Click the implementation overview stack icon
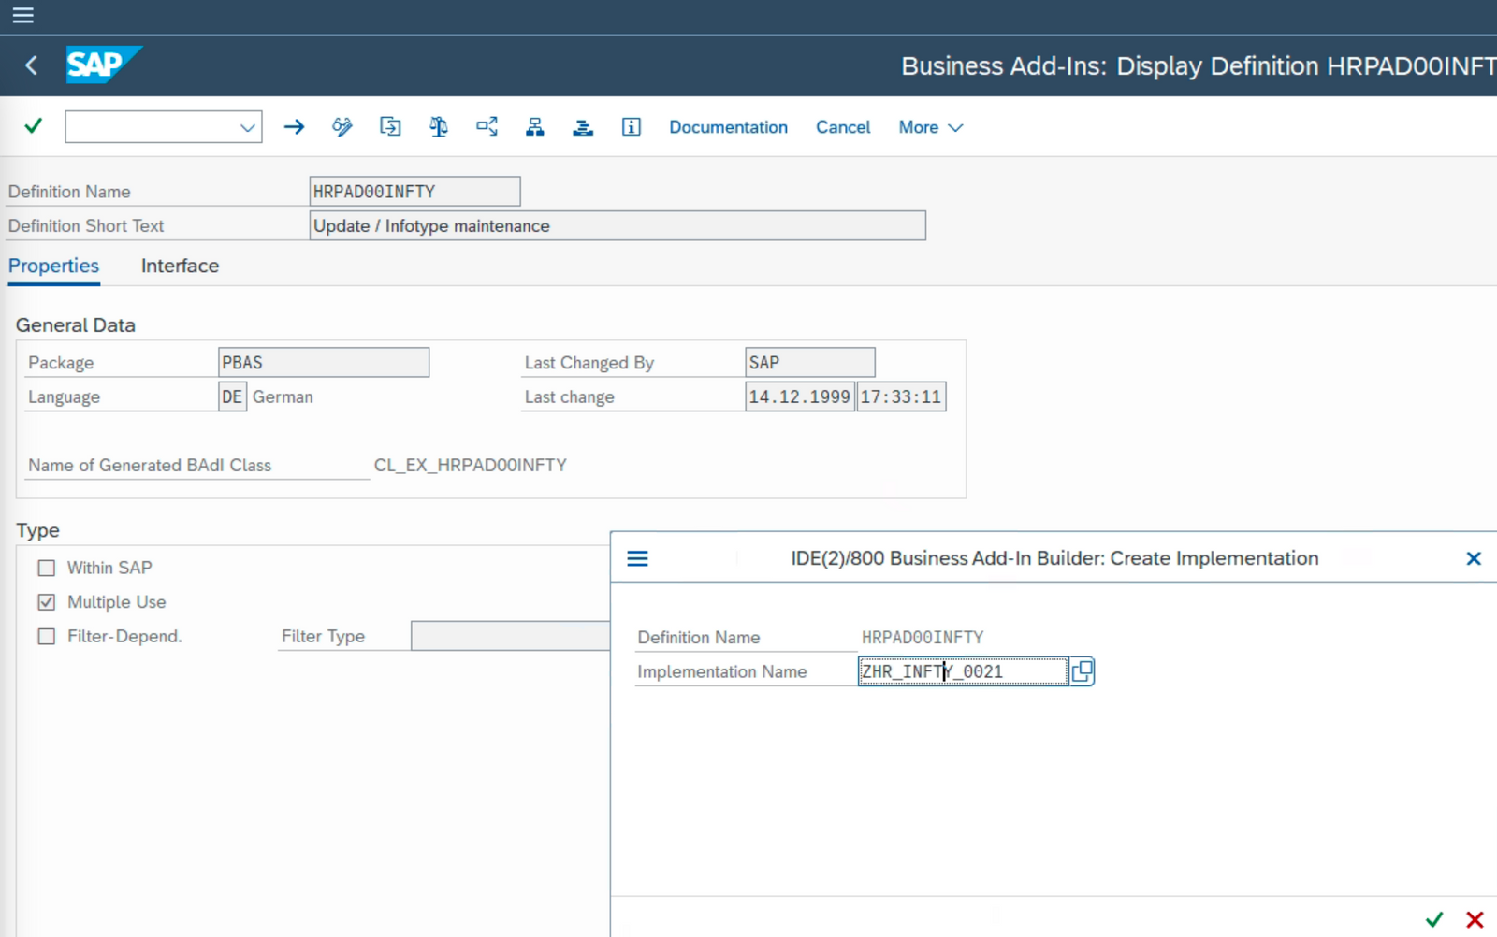The height and width of the screenshot is (937, 1497). [583, 126]
